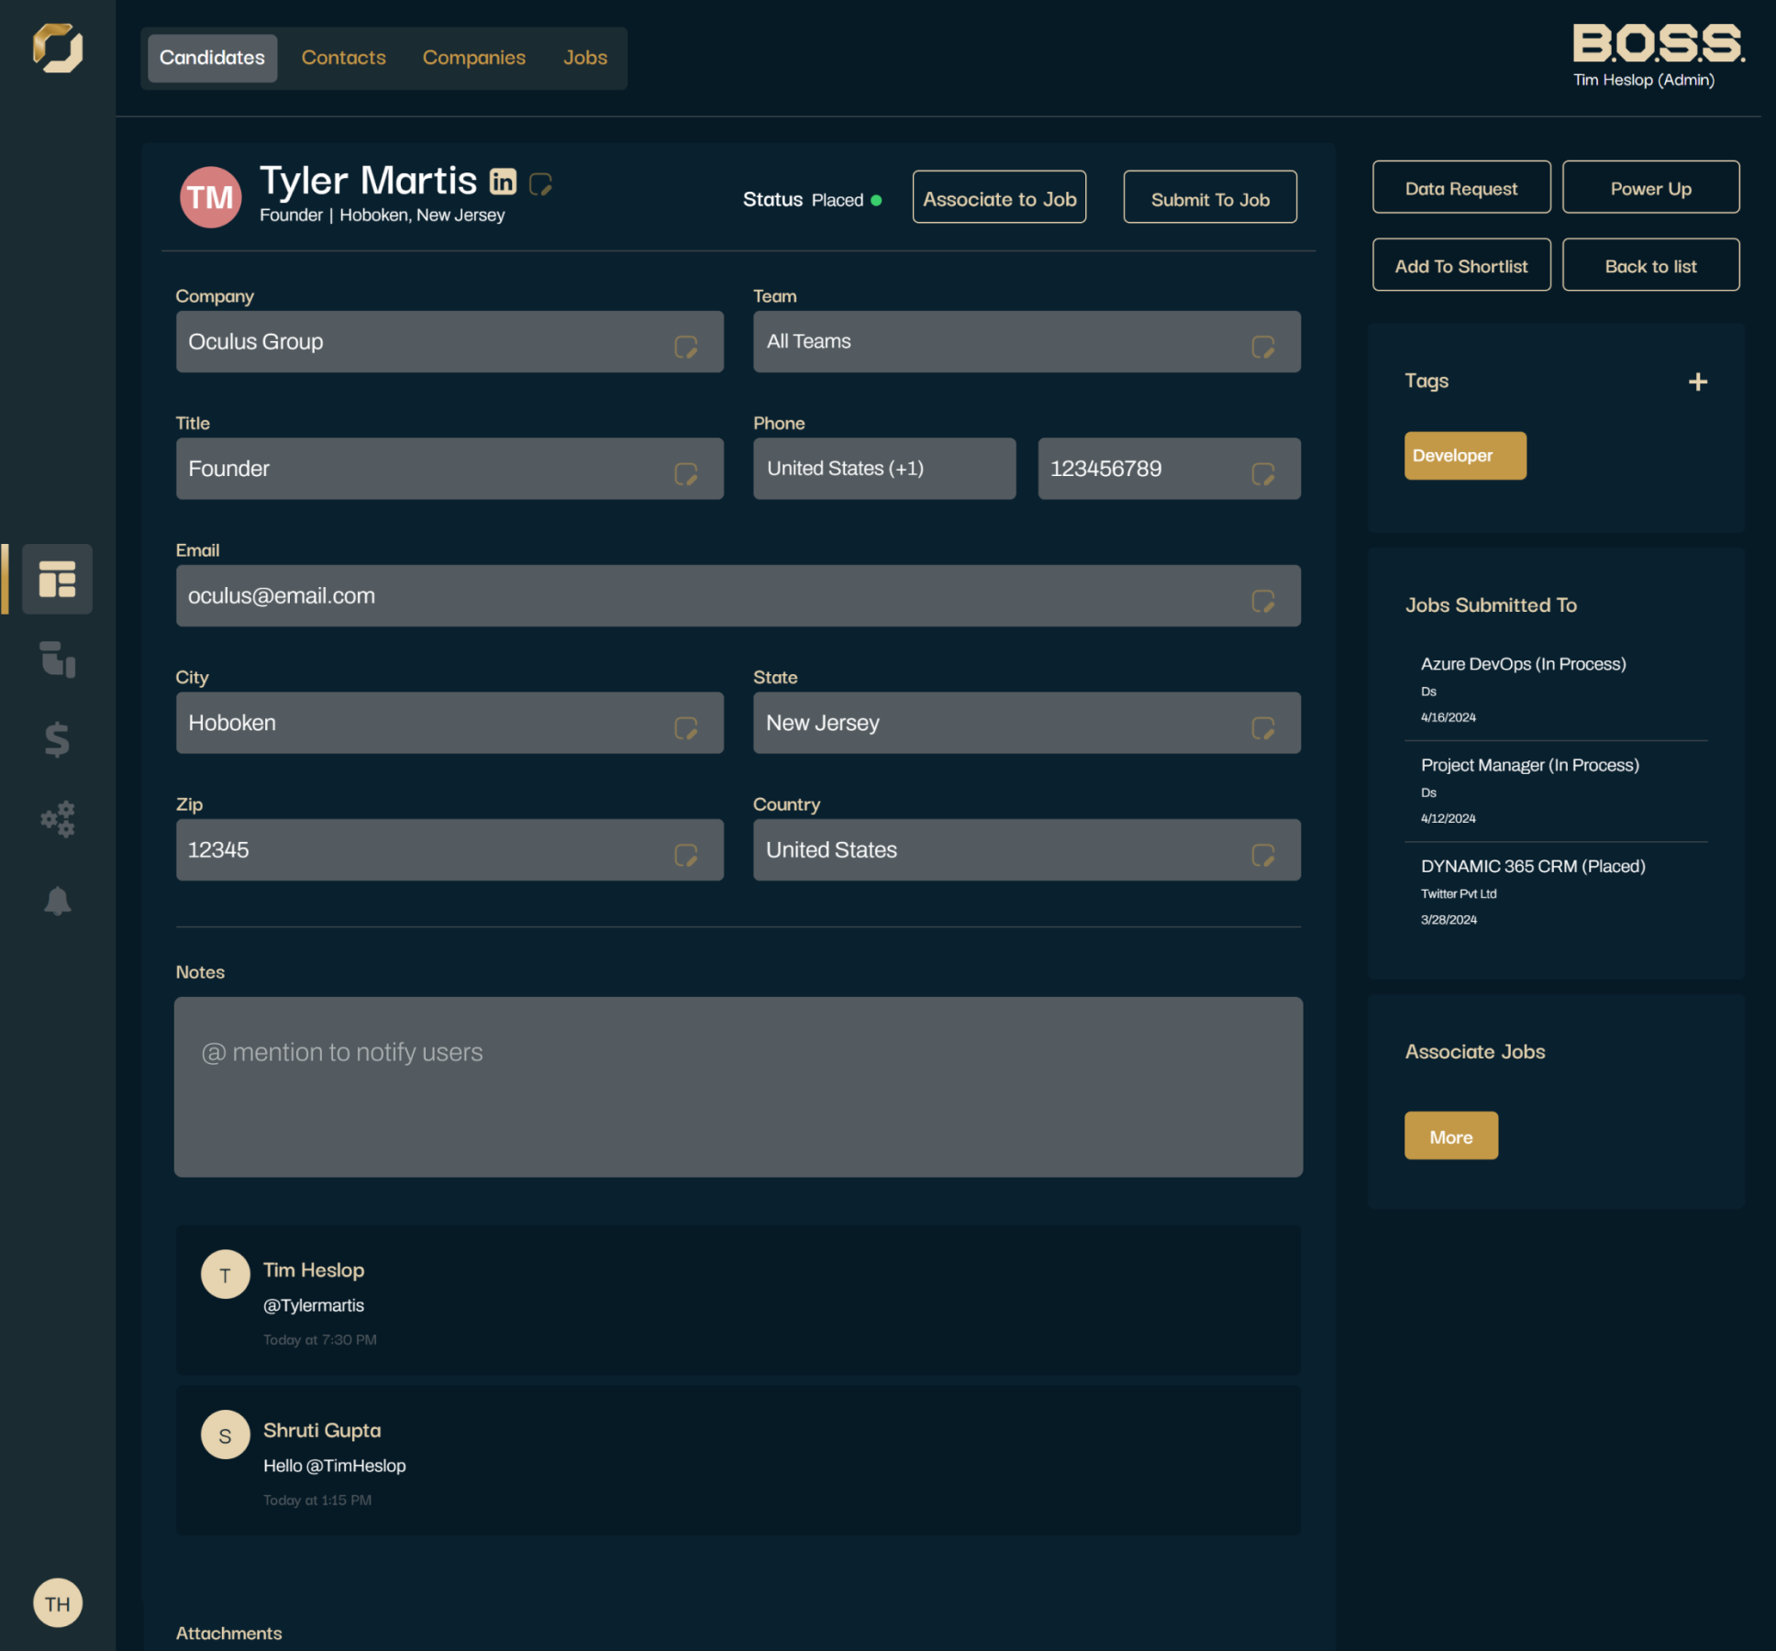Click edit icon next to candidate name
Image resolution: width=1776 pixels, height=1651 pixels.
point(540,184)
